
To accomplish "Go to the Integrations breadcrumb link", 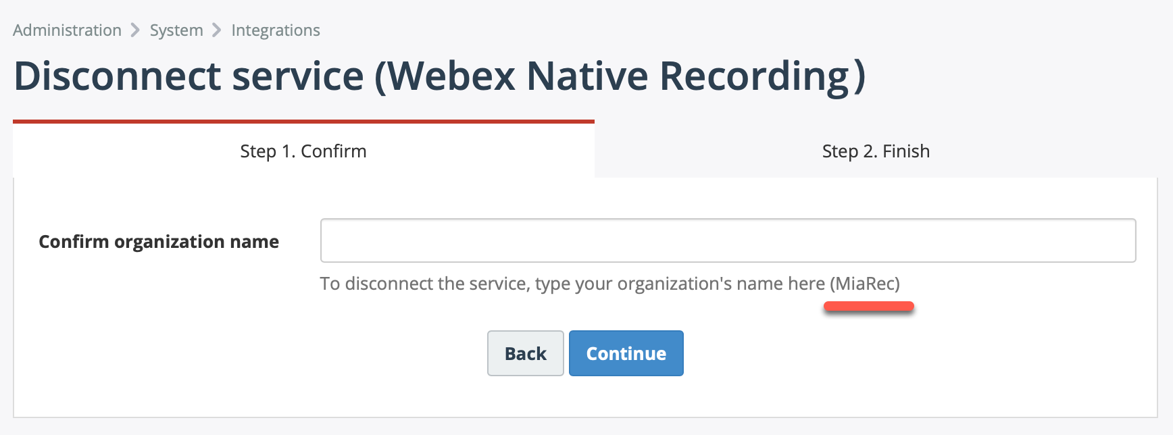I will coord(275,30).
